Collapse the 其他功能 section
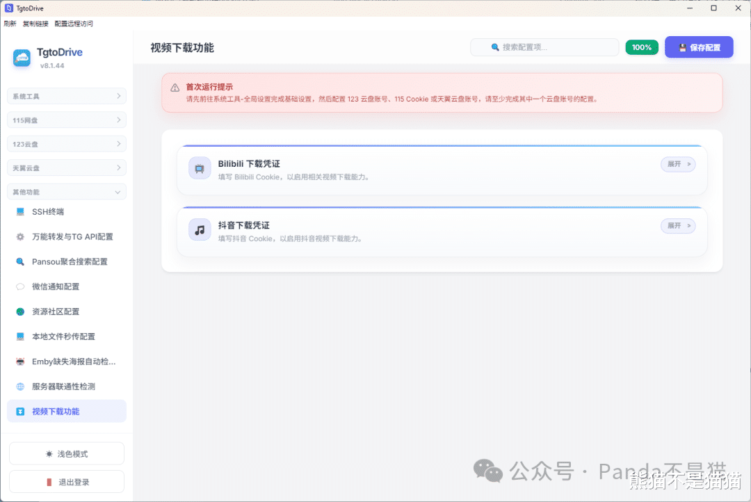This screenshot has height=502, width=751. click(67, 192)
